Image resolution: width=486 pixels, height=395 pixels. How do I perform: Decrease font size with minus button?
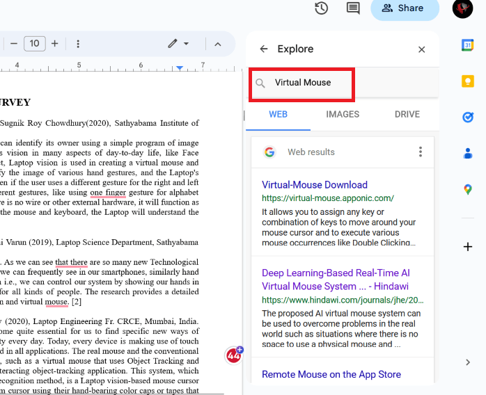pos(14,44)
